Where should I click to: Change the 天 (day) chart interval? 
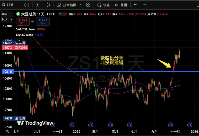point(37,5)
